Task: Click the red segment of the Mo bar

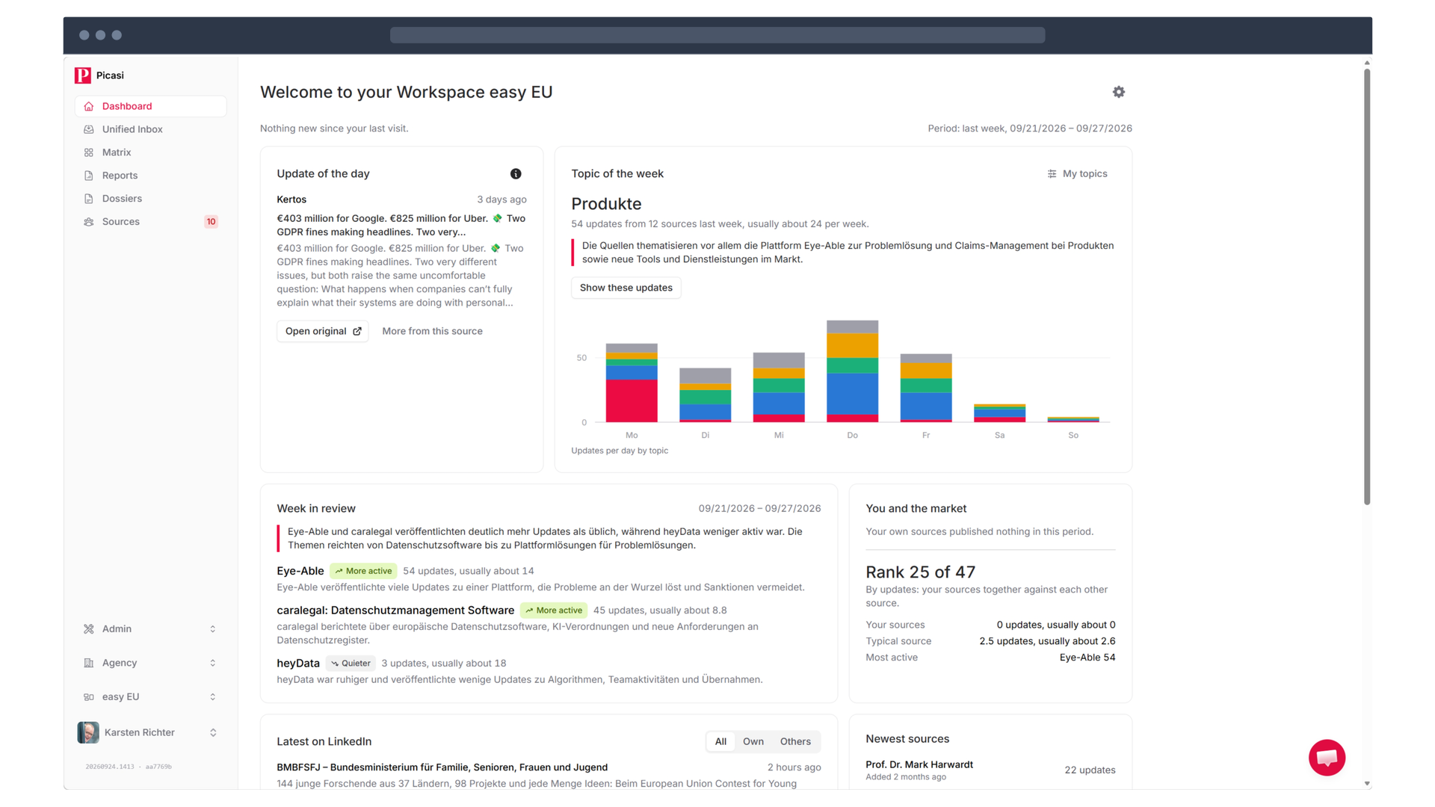Action: click(632, 401)
